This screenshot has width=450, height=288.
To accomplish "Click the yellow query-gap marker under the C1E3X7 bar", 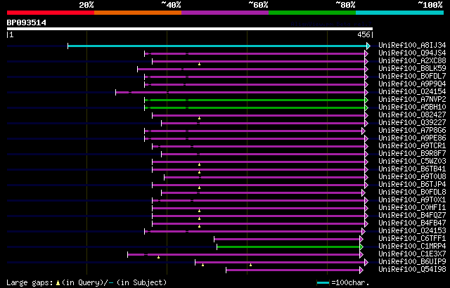I will pyautogui.click(x=158, y=257).
